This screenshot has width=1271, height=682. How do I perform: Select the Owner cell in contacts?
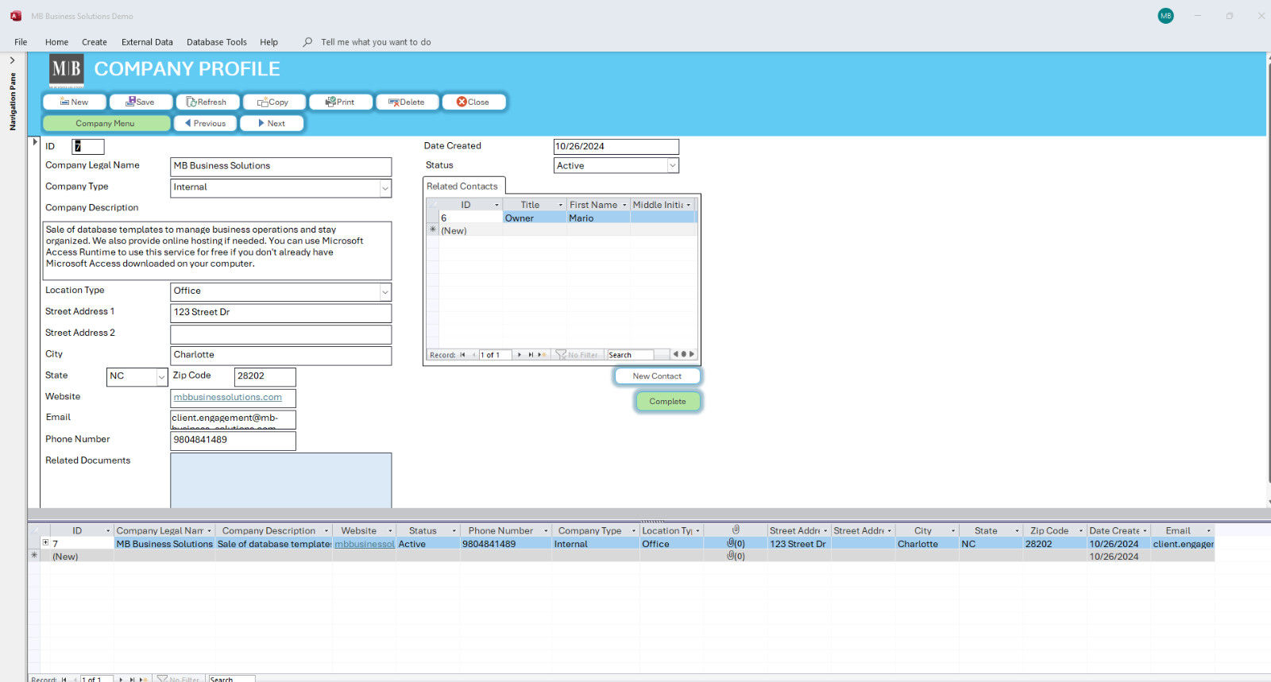click(535, 218)
